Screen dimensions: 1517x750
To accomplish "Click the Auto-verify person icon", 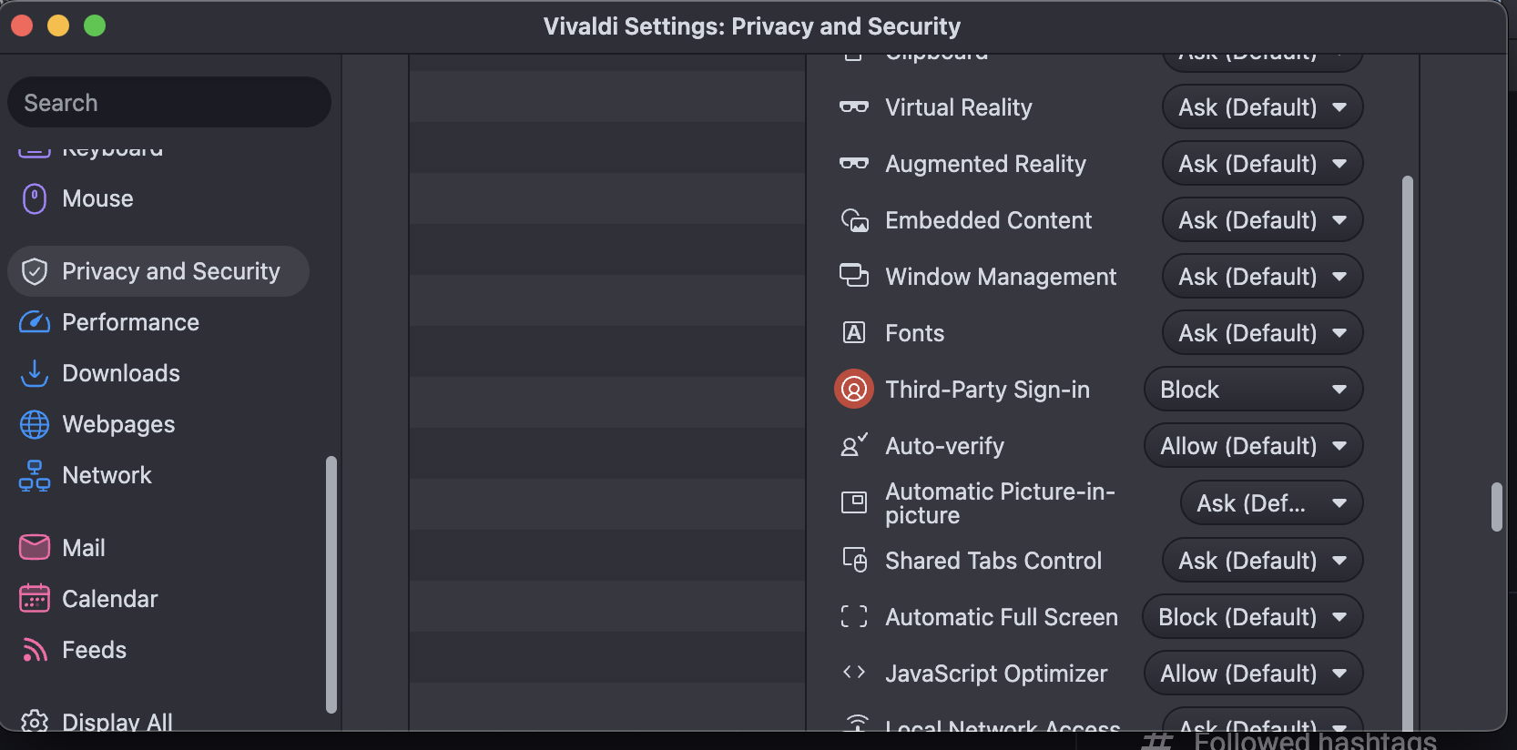I will [853, 445].
